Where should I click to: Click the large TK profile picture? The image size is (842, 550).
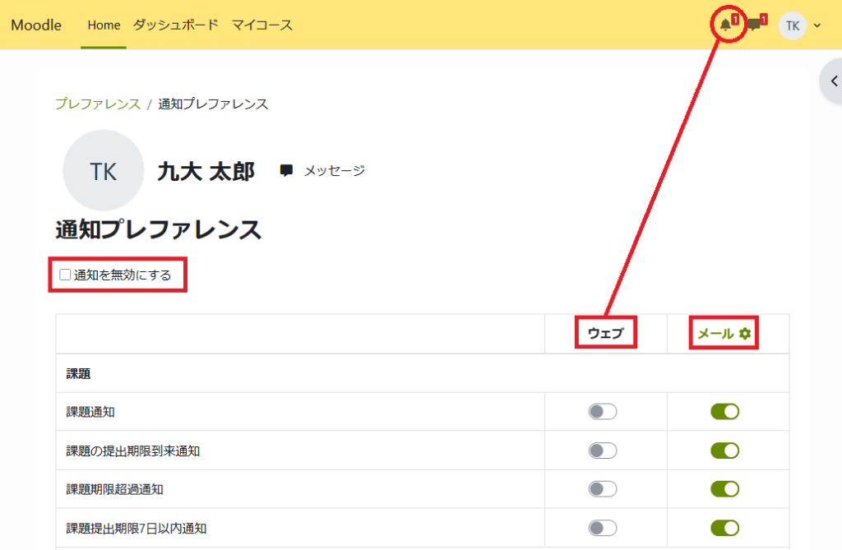tap(103, 171)
